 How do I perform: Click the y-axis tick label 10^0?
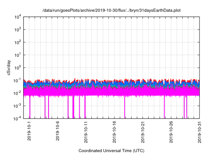tap(18, 68)
